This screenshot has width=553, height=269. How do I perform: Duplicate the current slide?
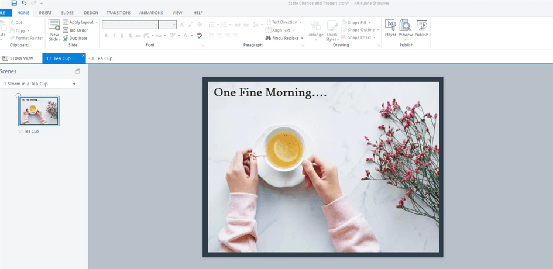coord(75,38)
